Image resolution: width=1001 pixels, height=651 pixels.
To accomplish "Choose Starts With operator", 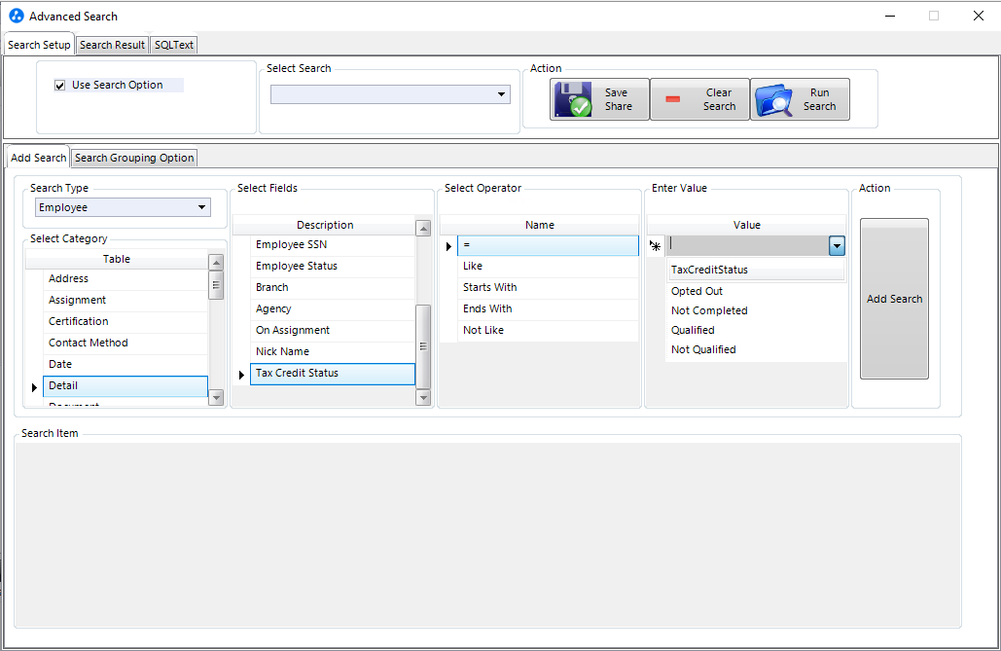I will (548, 287).
